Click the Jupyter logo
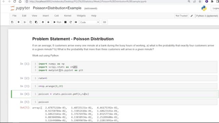219x123 pixels. [20, 8]
